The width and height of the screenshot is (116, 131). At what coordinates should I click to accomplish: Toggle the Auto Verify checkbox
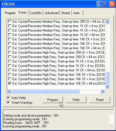click(8, 98)
